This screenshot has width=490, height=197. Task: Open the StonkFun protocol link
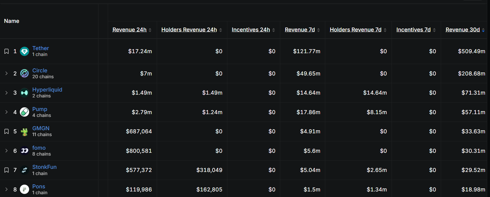44,167
